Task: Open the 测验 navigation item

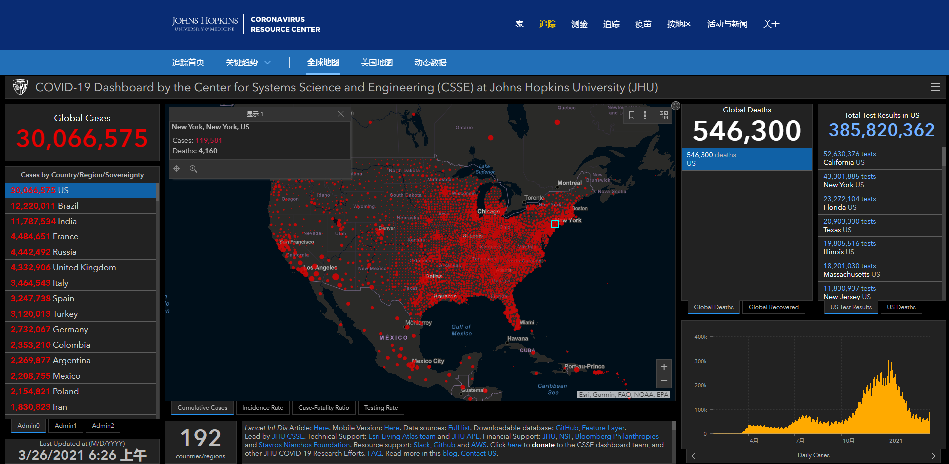Action: click(579, 24)
